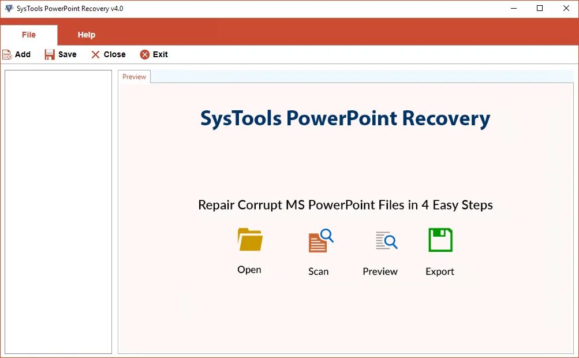
Task: Select the Preview pane tab
Action: [135, 77]
